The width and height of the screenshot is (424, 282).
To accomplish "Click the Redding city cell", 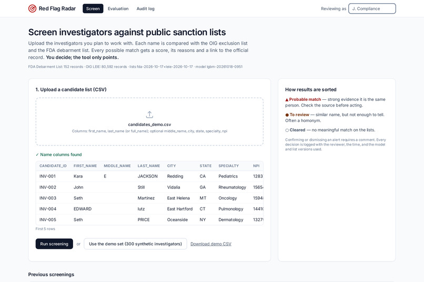I will [175, 176].
